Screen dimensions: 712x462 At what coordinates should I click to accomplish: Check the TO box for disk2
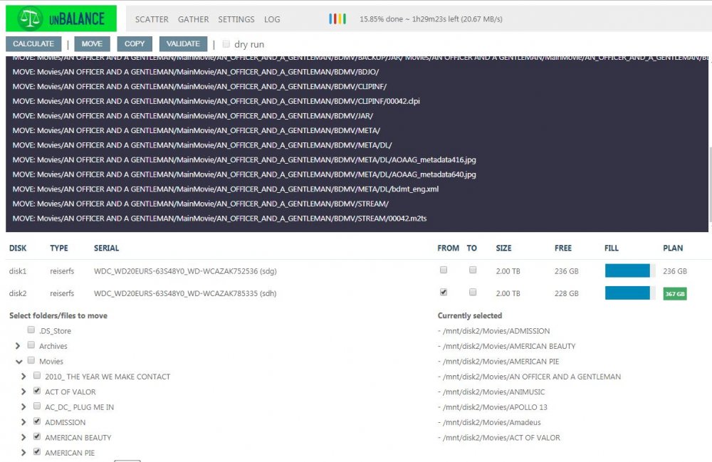click(473, 292)
